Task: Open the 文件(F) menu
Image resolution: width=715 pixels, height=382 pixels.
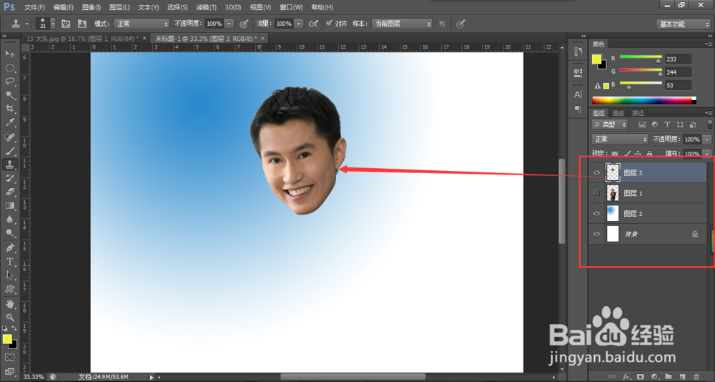Action: click(34, 7)
